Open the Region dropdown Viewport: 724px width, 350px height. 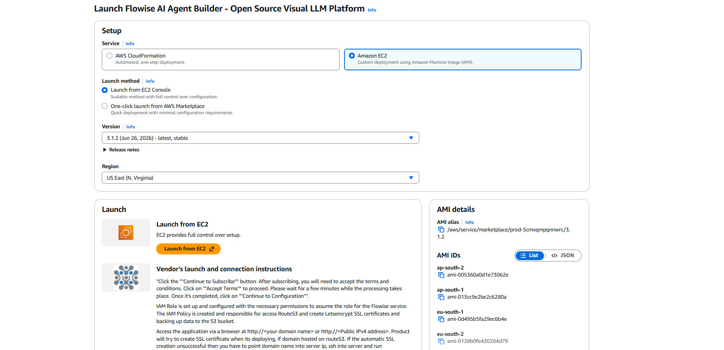(260, 178)
